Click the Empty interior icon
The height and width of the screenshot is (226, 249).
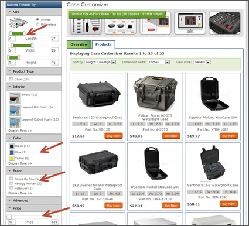coord(15,98)
